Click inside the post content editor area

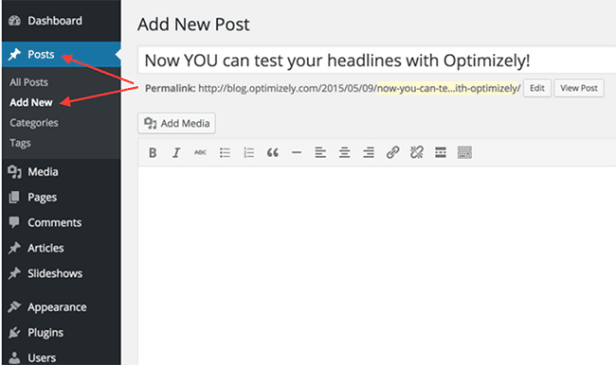[x=377, y=266]
